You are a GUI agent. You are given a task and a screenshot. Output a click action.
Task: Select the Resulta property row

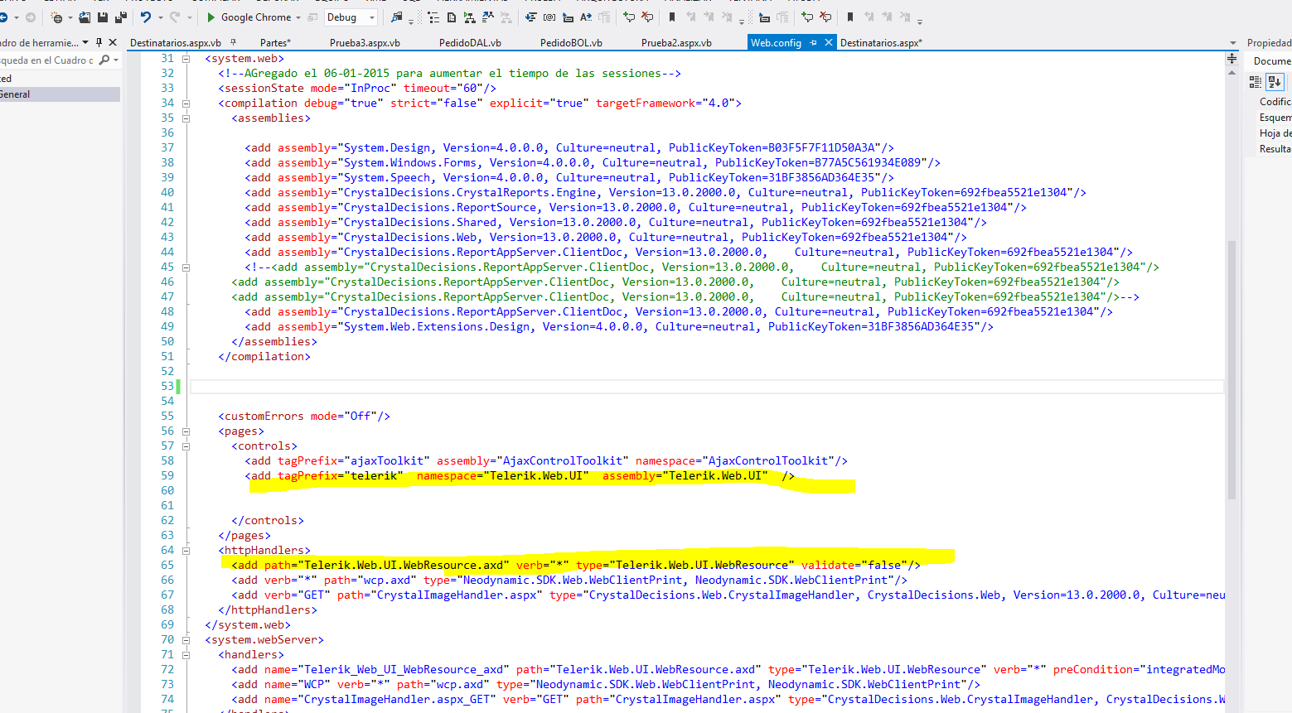1275,149
